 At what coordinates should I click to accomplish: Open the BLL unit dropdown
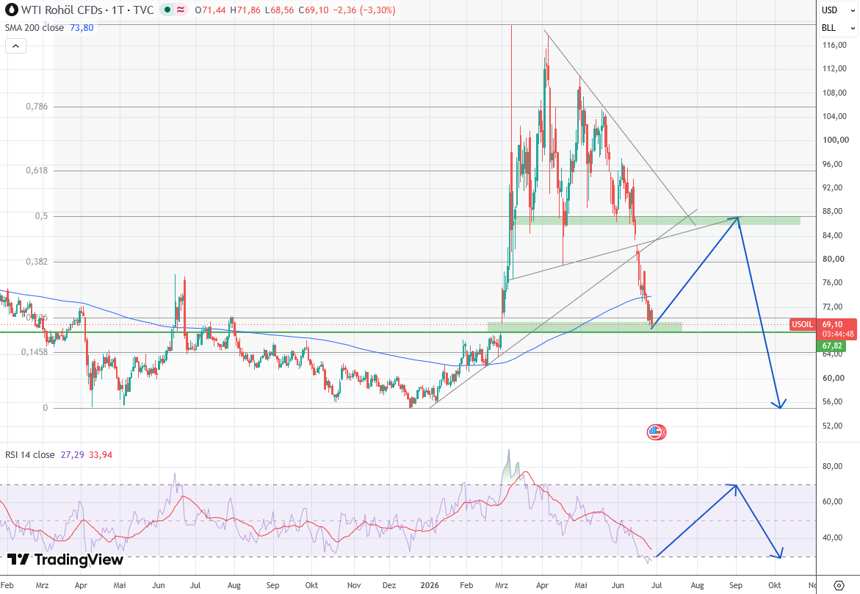[x=838, y=27]
